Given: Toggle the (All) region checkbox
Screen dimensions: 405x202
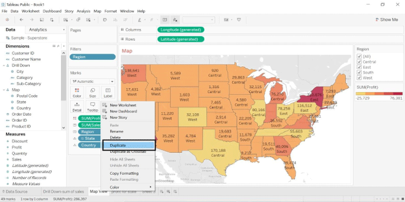Looking at the screenshot, I should click(359, 56).
